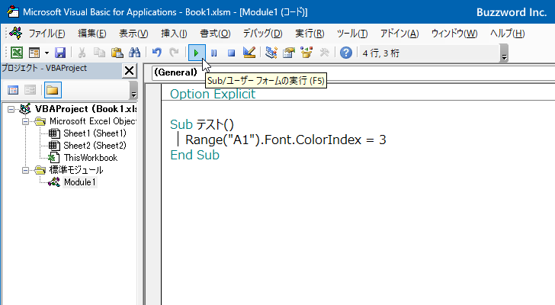Open the 実行(R) menu

pyautogui.click(x=310, y=34)
